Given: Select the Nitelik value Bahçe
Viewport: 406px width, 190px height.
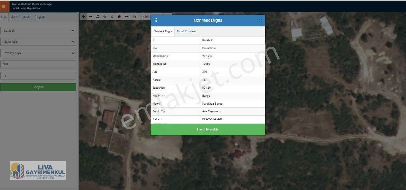Looking at the screenshot, I should 206,96.
